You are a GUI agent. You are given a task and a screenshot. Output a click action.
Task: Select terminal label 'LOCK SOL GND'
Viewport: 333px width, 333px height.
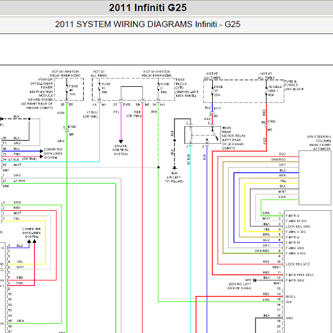pos(298,226)
